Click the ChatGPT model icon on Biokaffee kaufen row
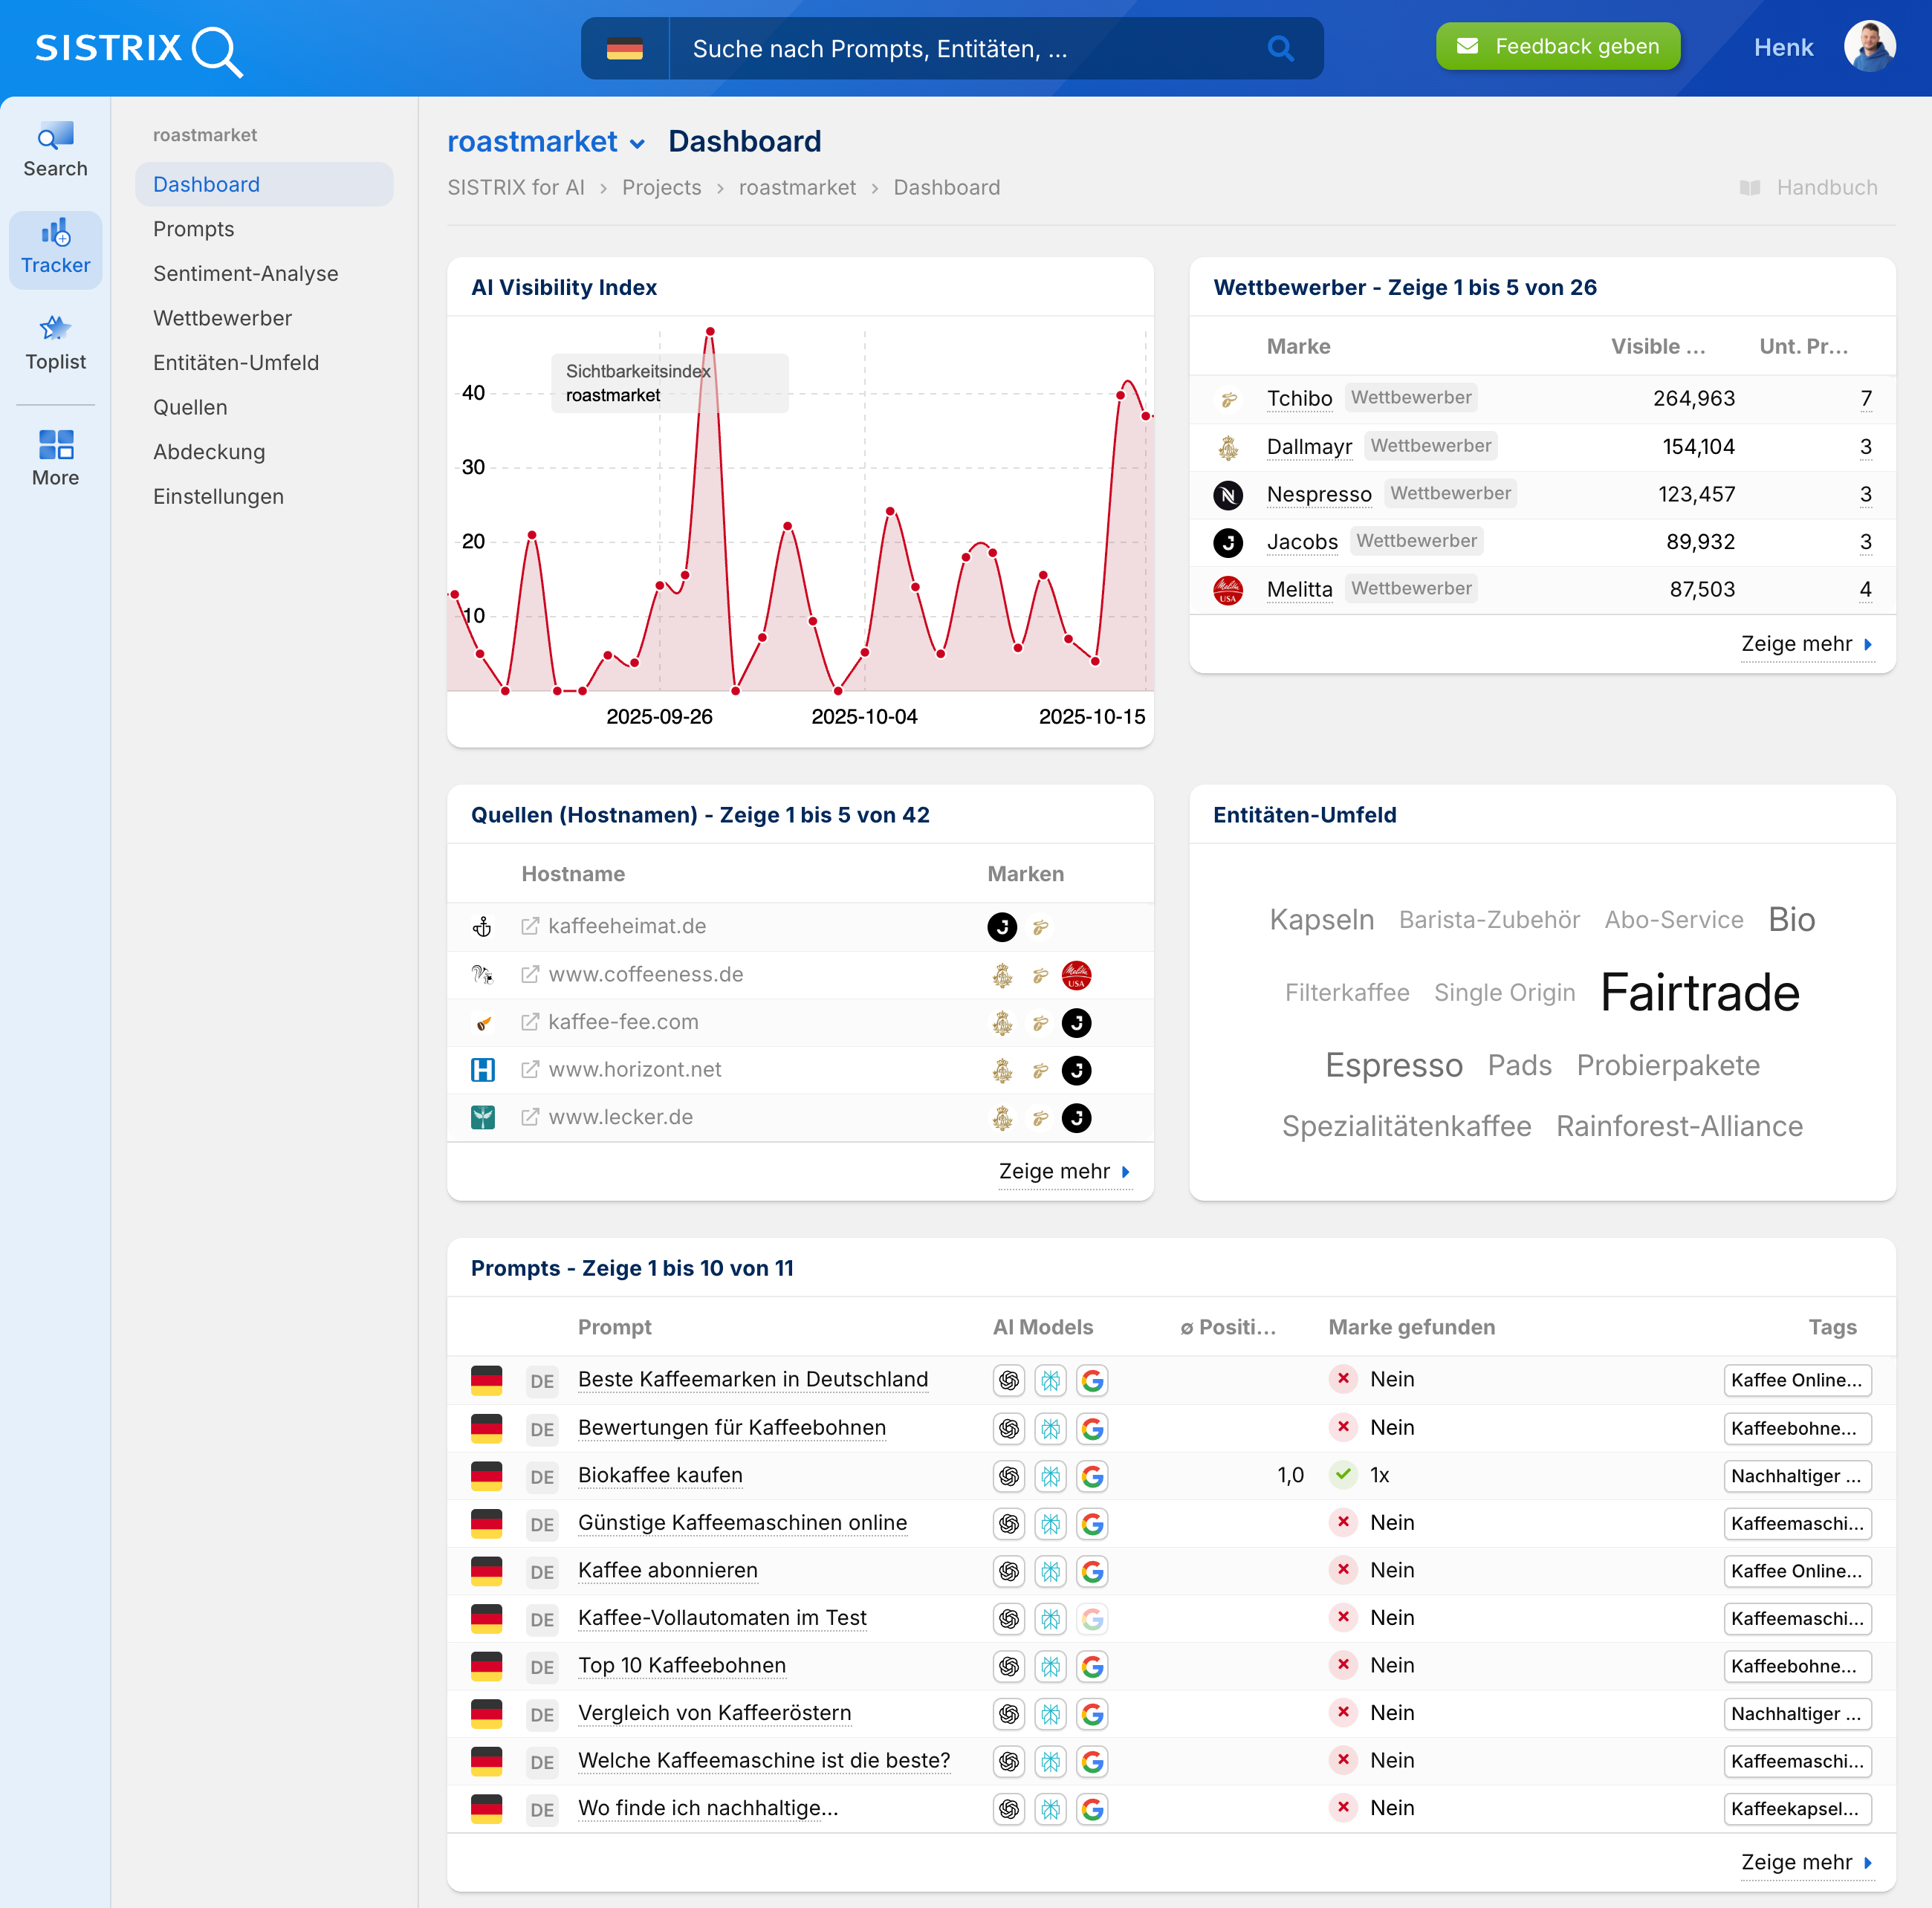1932x1908 pixels. tap(1009, 1476)
